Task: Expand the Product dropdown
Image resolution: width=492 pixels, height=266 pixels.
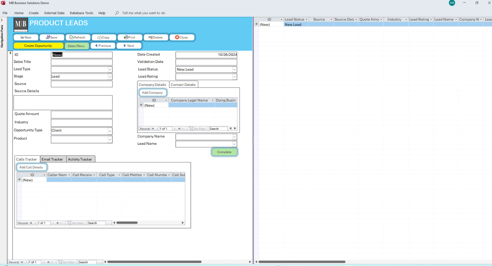Action: (110, 139)
